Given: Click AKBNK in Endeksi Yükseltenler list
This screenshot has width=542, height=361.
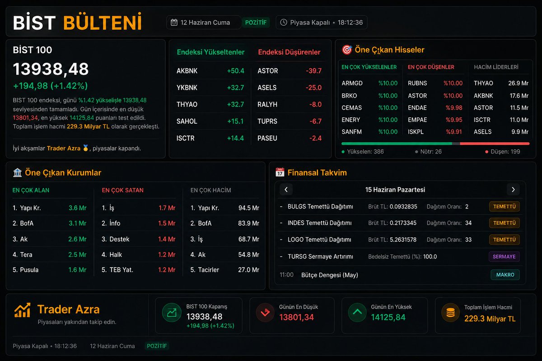Looking at the screenshot, I should [187, 71].
